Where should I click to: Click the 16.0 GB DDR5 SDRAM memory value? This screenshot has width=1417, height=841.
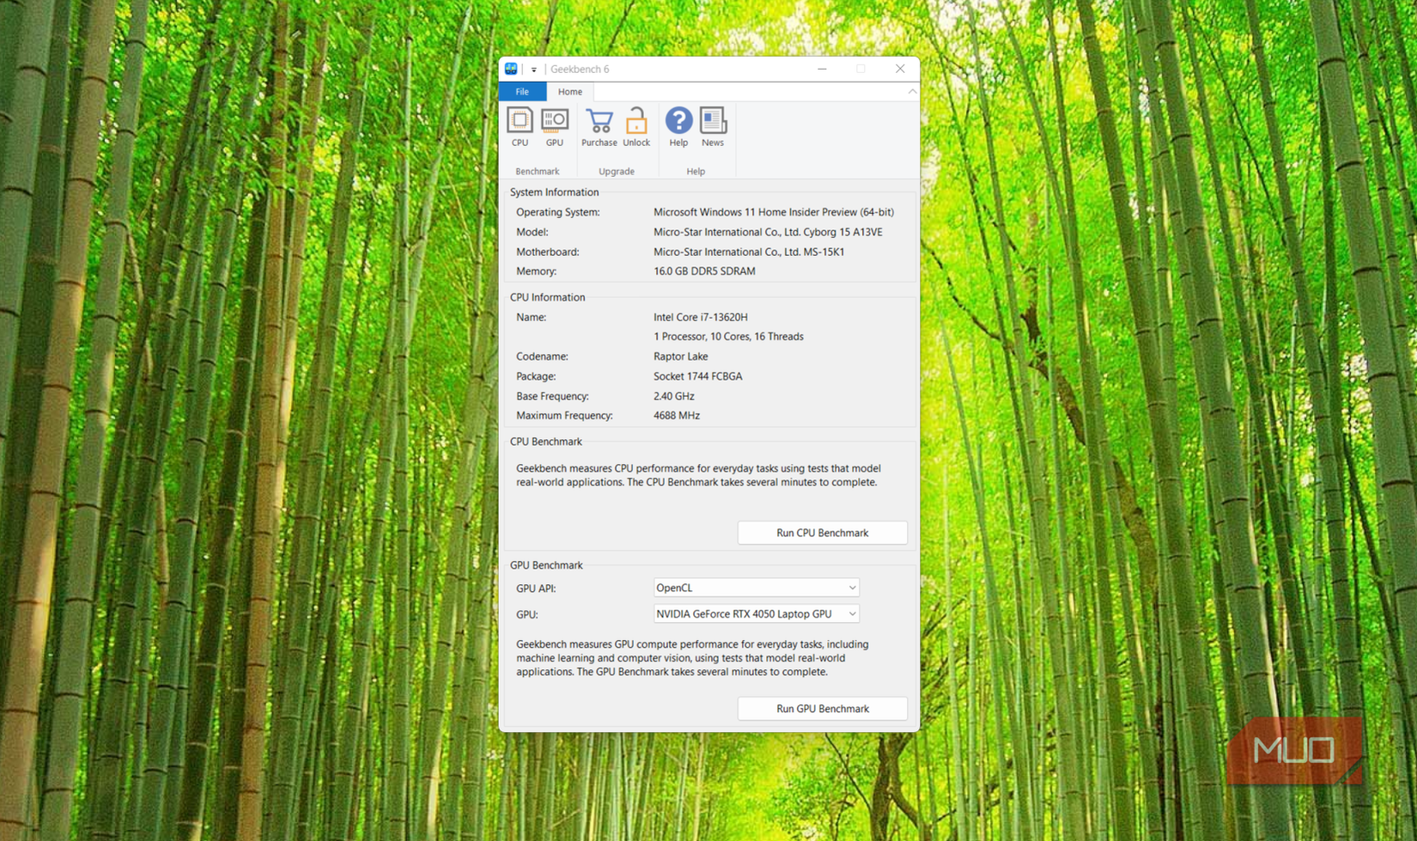coord(704,271)
